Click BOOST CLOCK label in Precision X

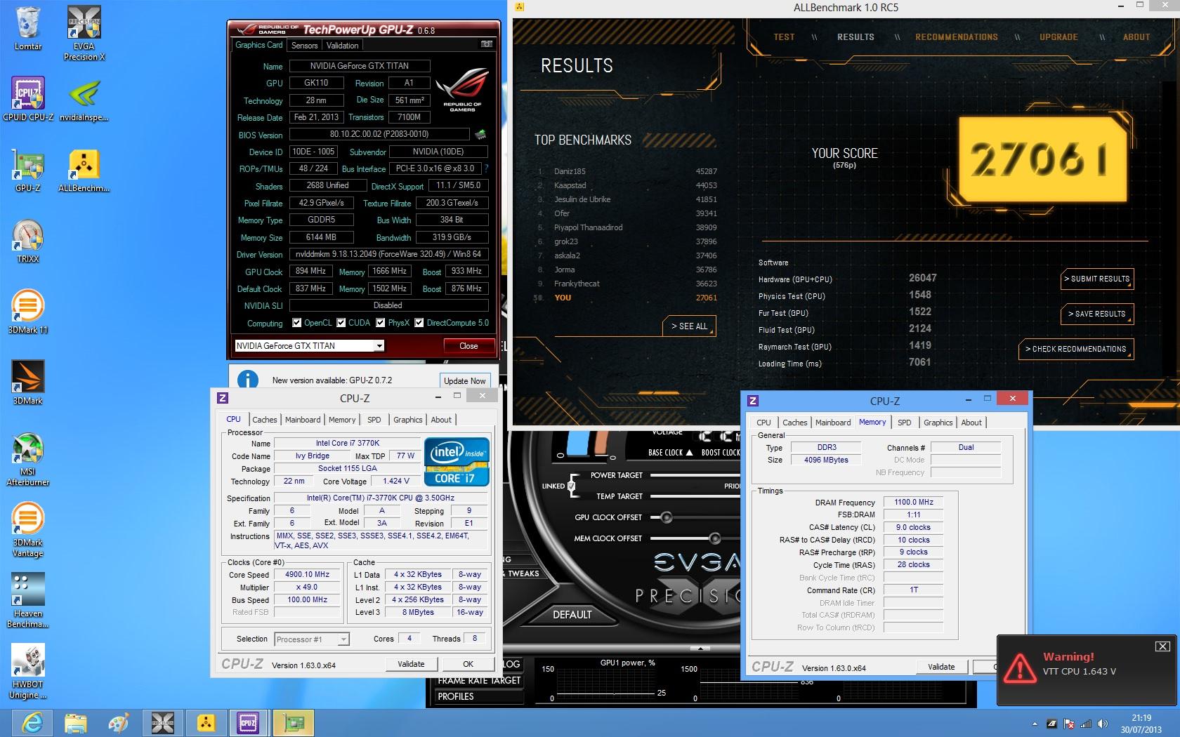[720, 453]
